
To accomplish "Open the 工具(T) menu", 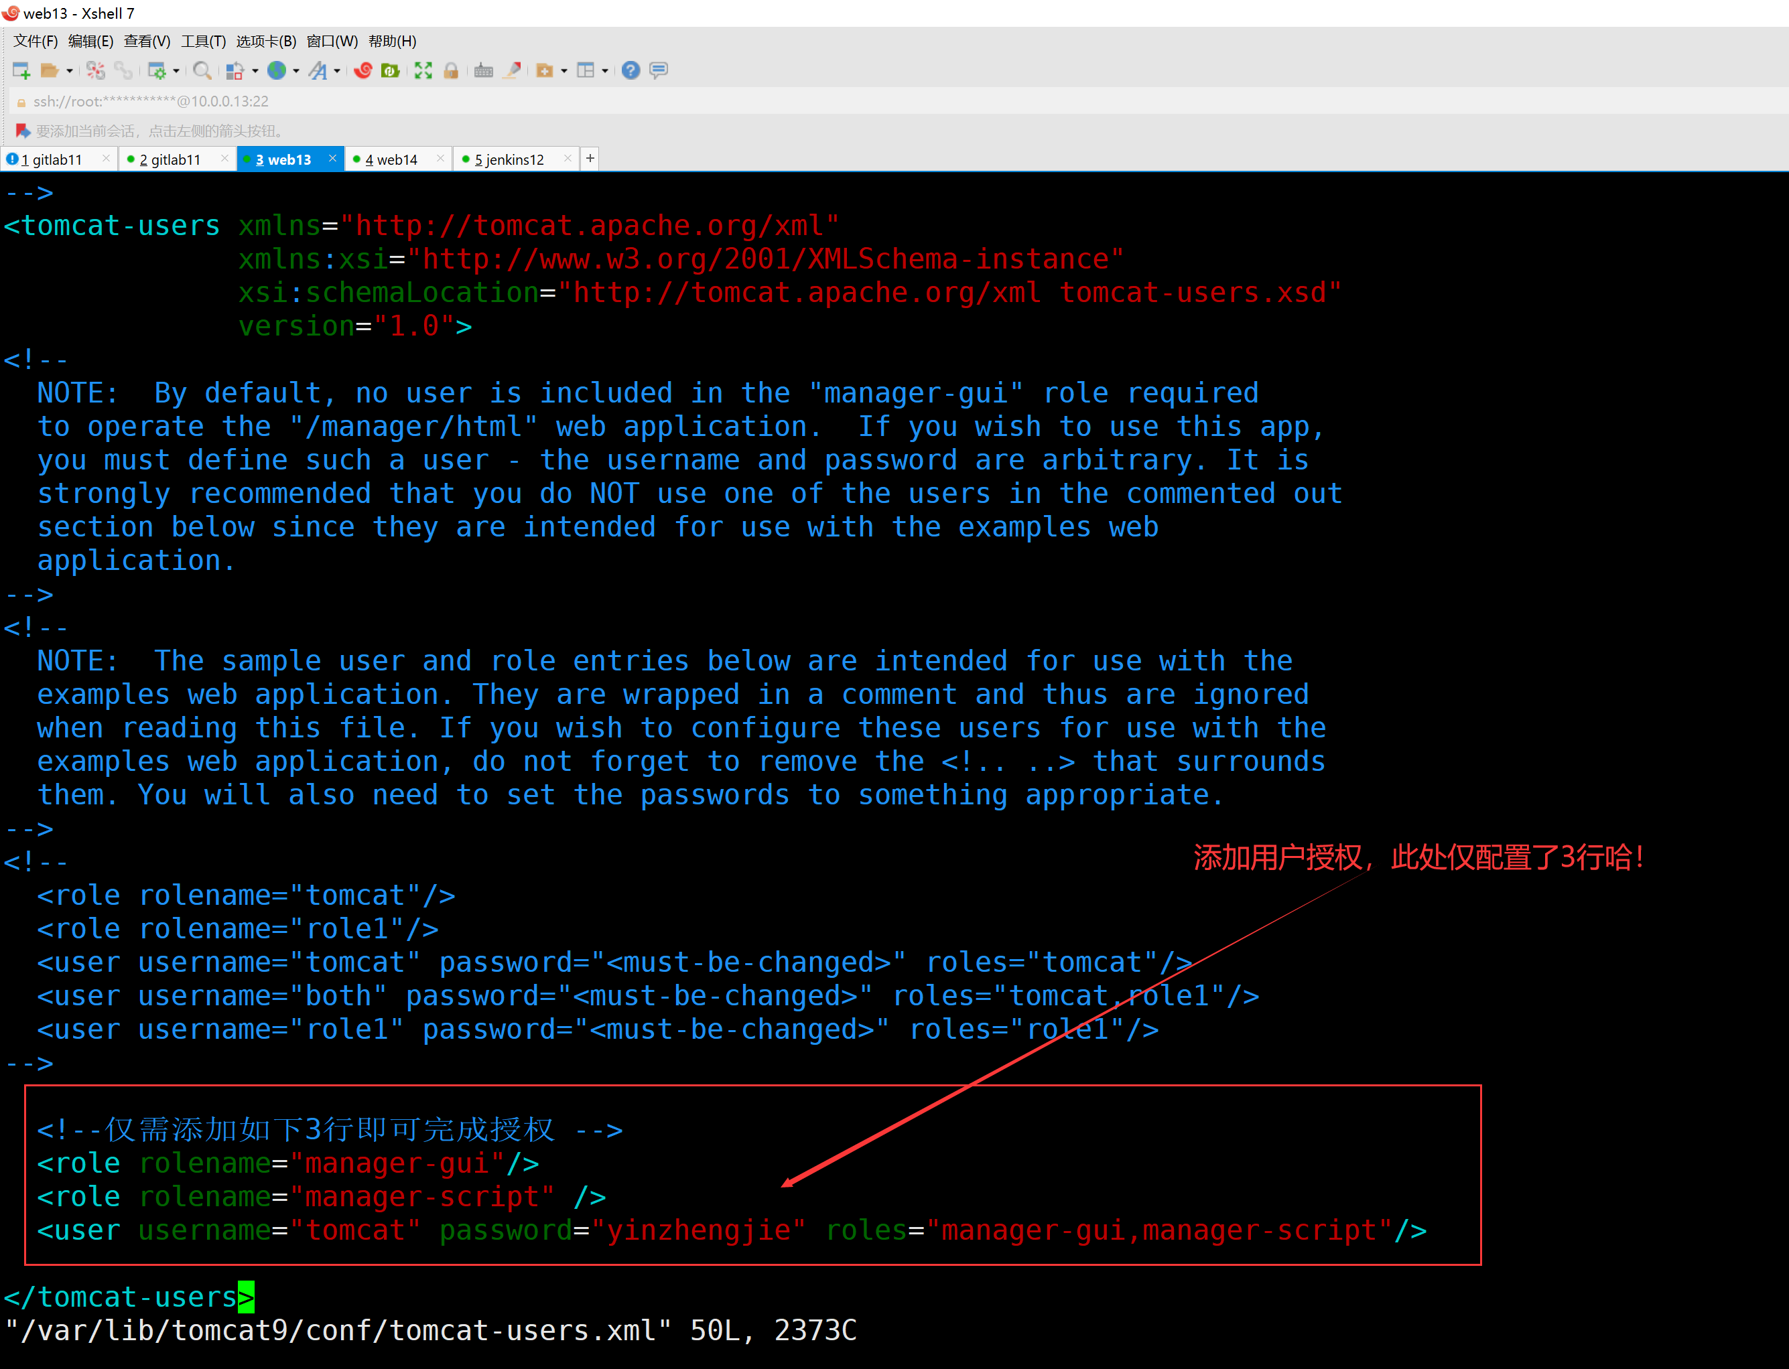I will coord(203,41).
